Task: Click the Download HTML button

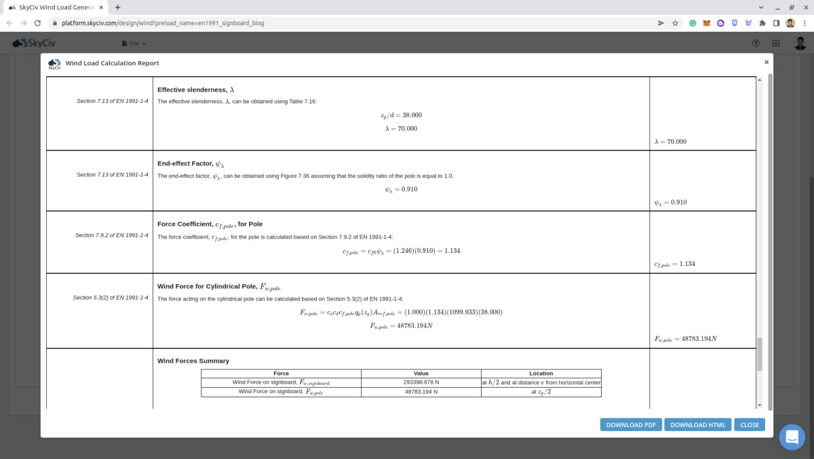Action: 697,425
